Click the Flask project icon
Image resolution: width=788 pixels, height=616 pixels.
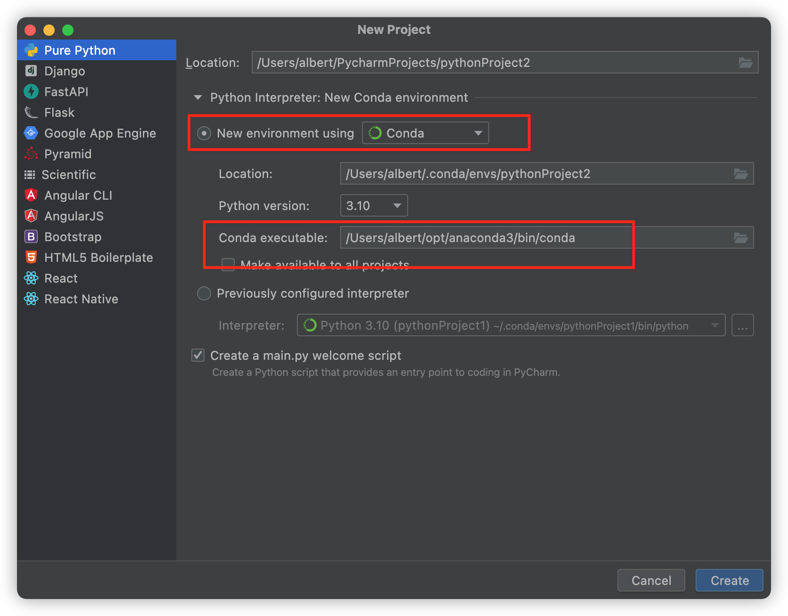point(31,113)
